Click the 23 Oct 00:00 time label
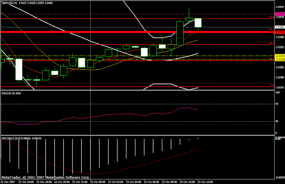 (98, 182)
